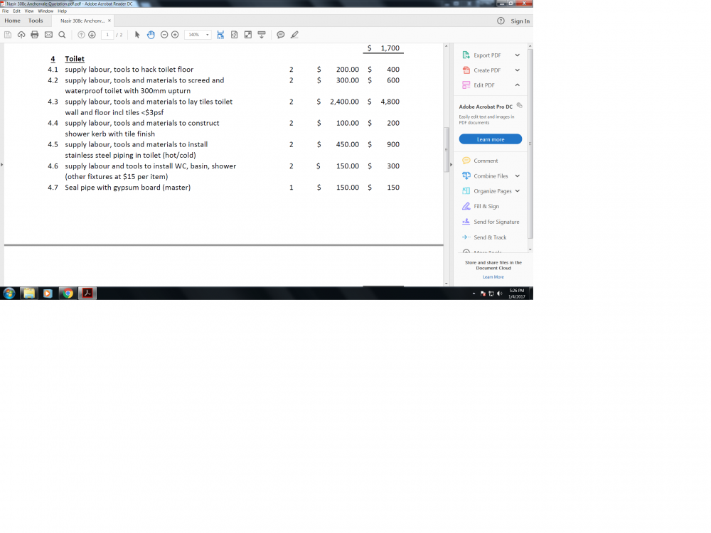Go to next page arrow
The height and width of the screenshot is (533, 711).
click(x=92, y=35)
